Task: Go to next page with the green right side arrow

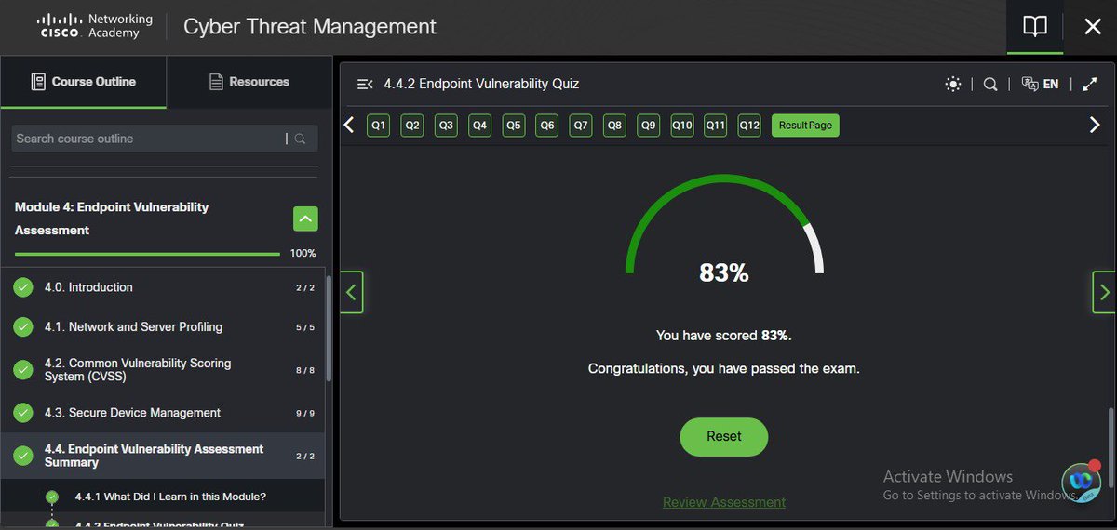Action: [1103, 292]
